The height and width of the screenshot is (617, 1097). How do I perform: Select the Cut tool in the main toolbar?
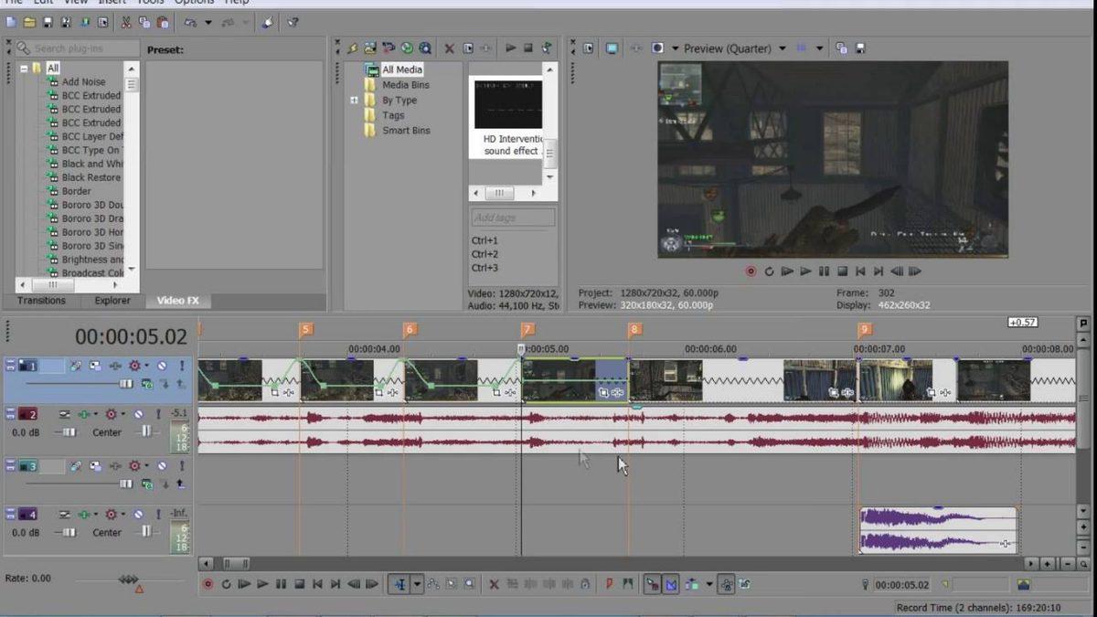pos(126,23)
